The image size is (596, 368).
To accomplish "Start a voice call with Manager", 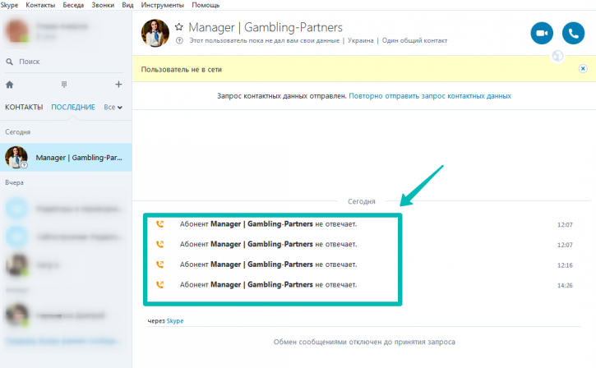I will point(573,33).
